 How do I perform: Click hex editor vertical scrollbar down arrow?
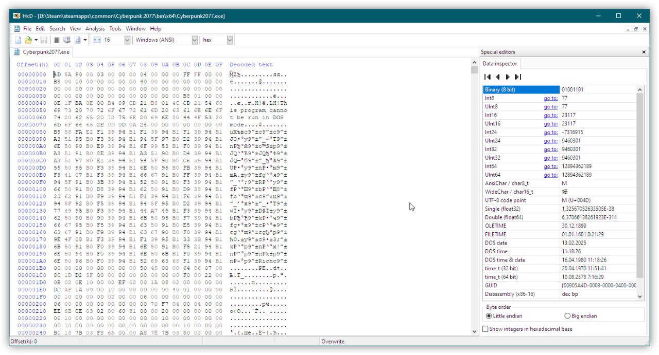pos(474,332)
